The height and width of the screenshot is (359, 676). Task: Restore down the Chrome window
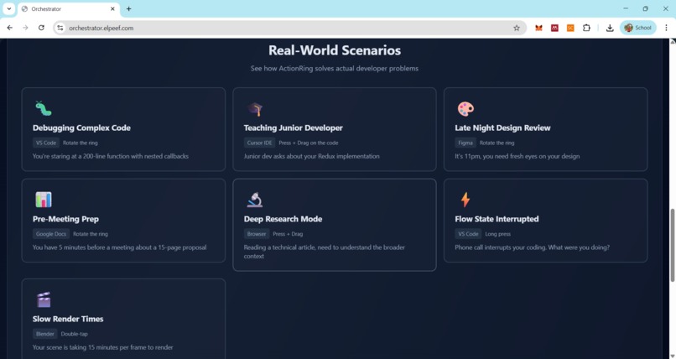pyautogui.click(x=646, y=8)
